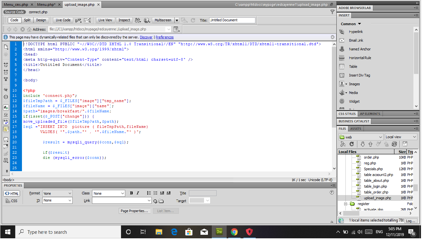The height and width of the screenshot is (248, 441).
Task: Open the Class dropdown in Properties
Action: click(108, 193)
